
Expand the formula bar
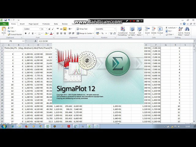coord(194,41)
